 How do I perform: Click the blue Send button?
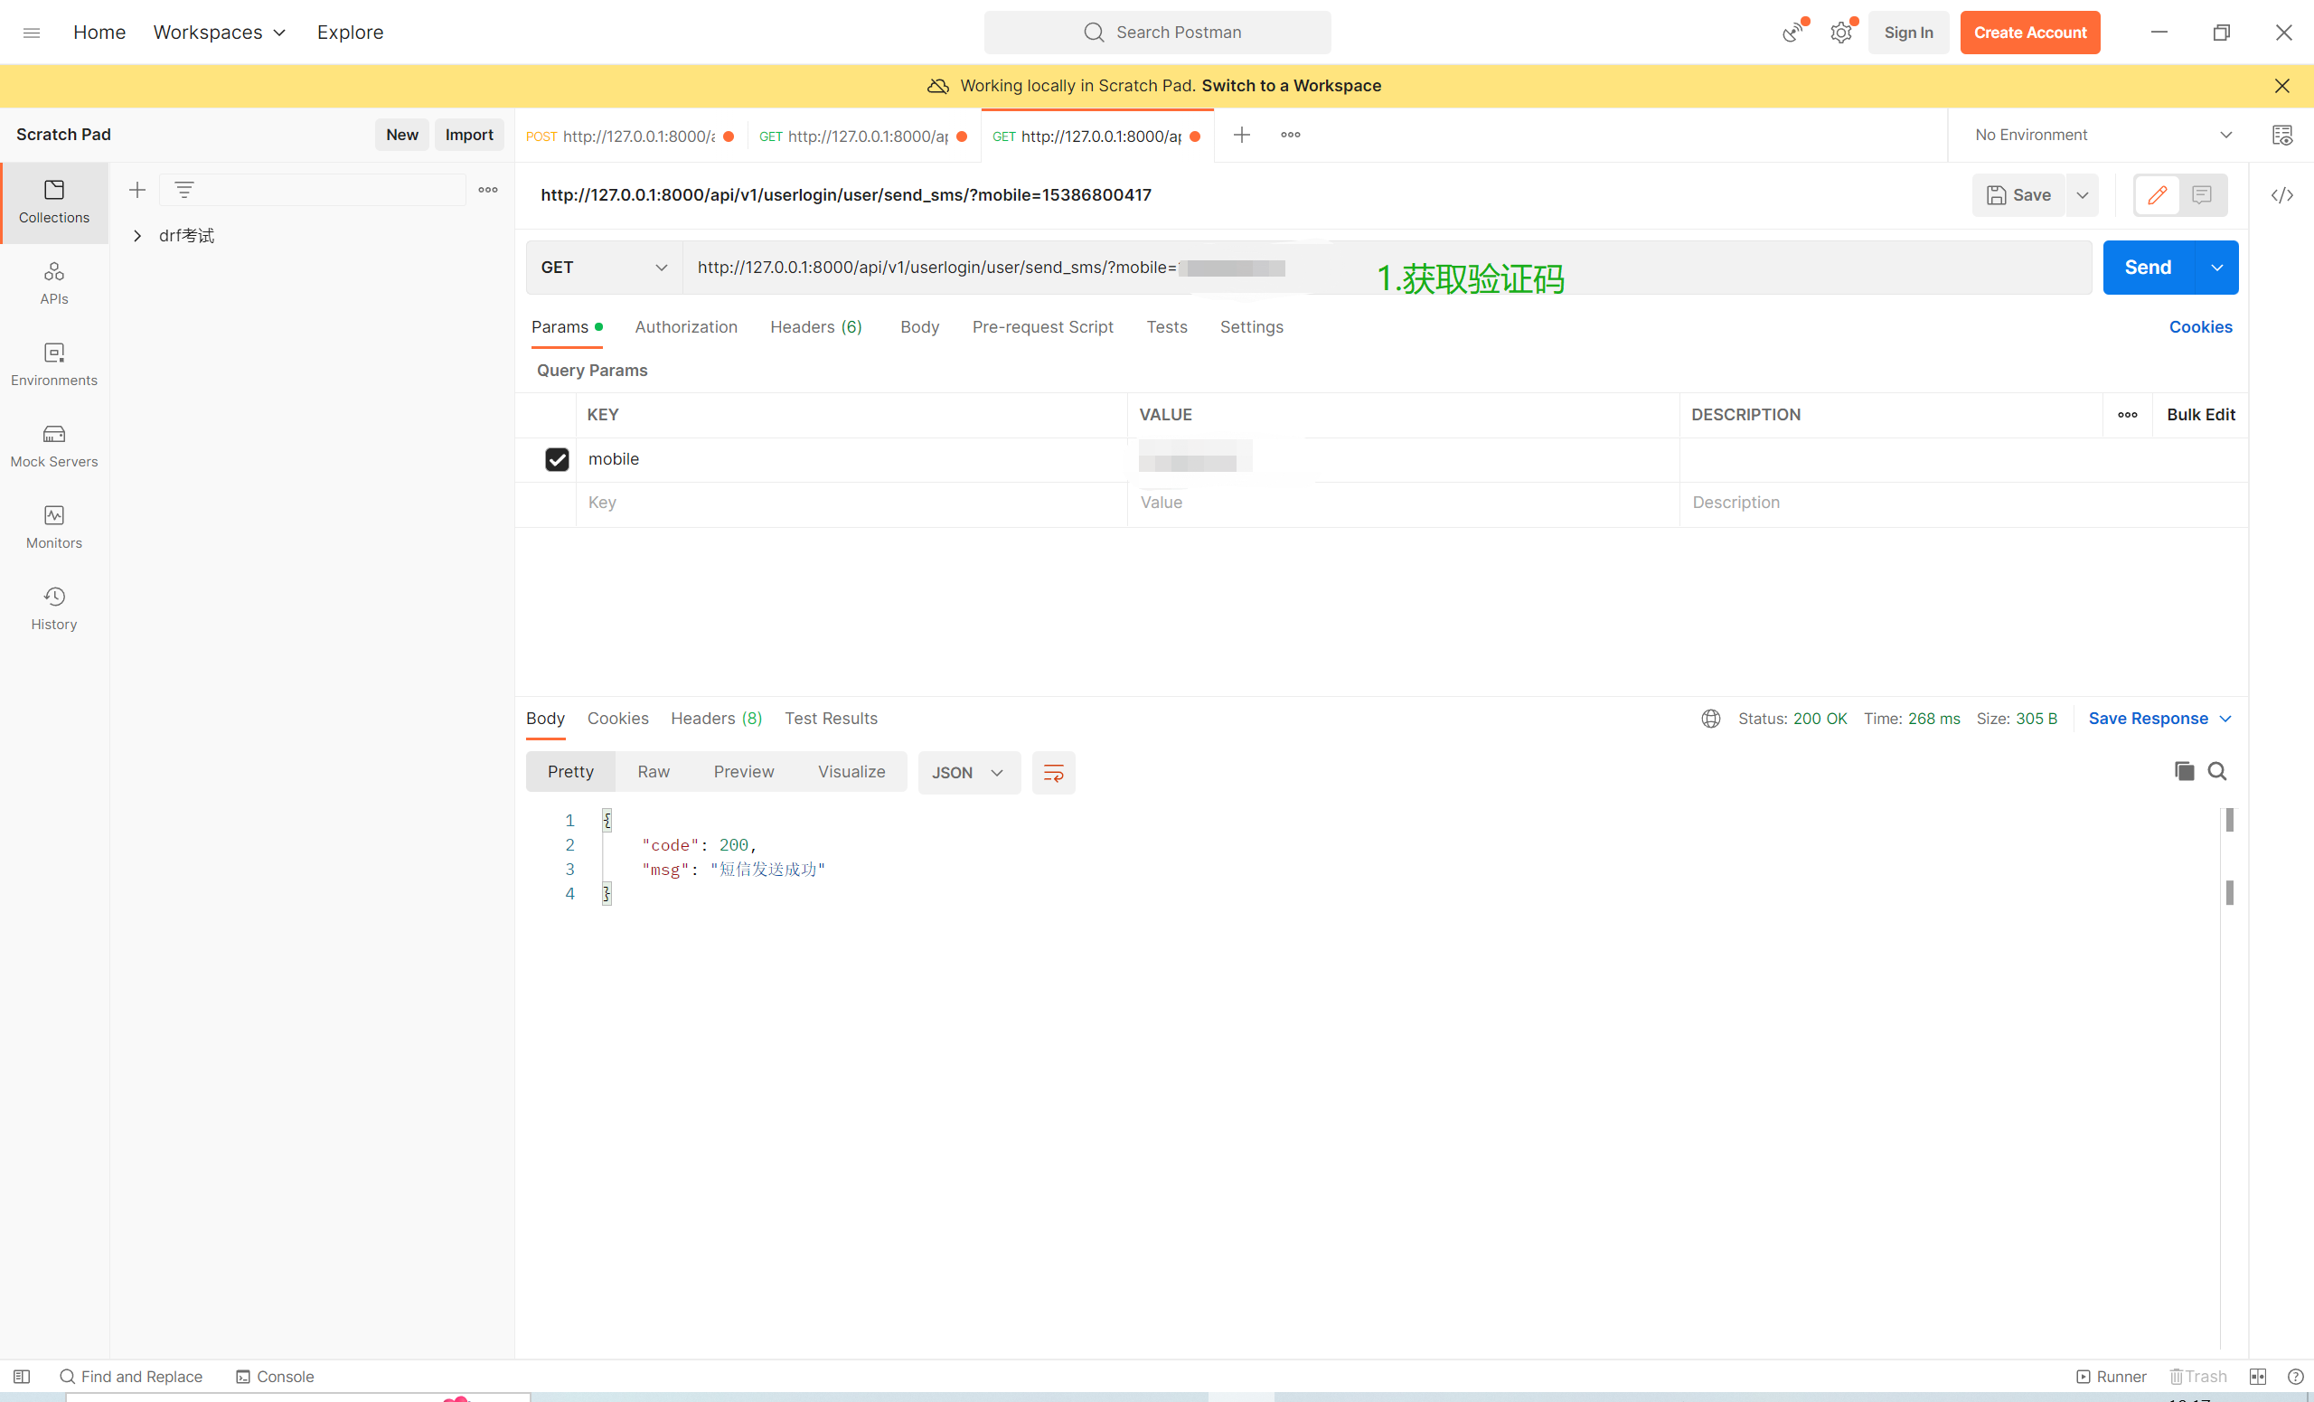2147,268
